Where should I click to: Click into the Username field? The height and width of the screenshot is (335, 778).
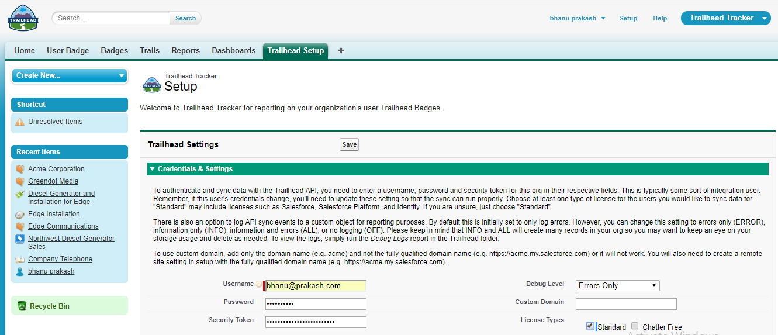click(x=316, y=286)
